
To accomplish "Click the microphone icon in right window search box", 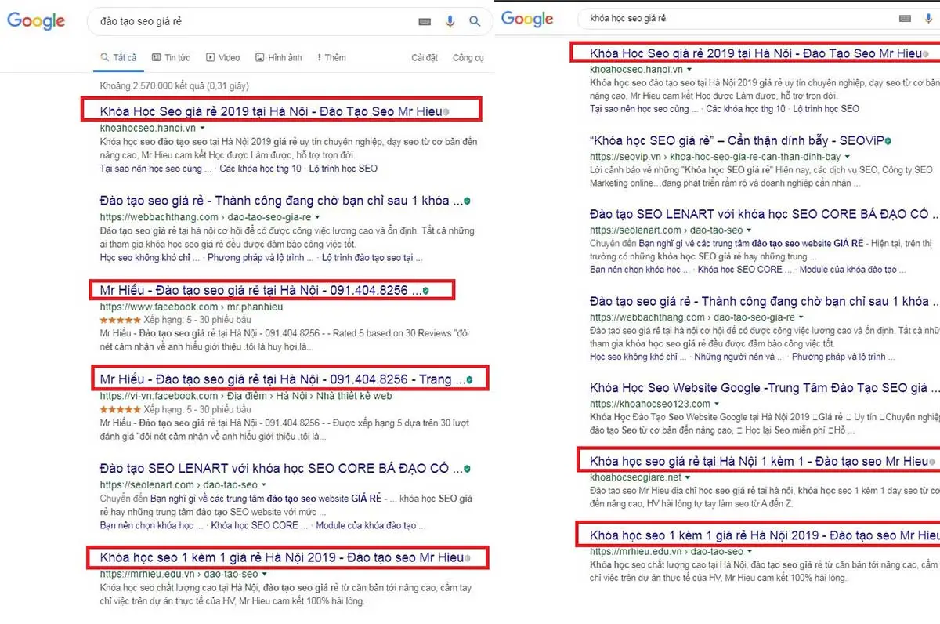I will [930, 18].
